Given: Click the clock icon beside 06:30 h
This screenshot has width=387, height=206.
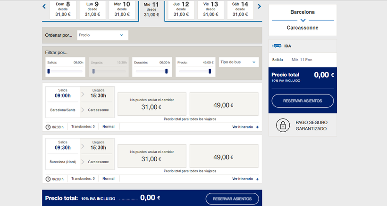Looking at the screenshot, I should [48, 127].
